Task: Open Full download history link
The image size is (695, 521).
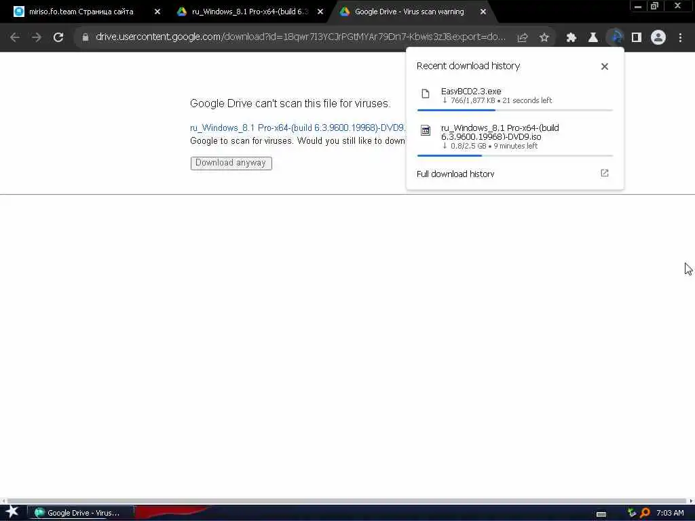Action: (x=455, y=174)
